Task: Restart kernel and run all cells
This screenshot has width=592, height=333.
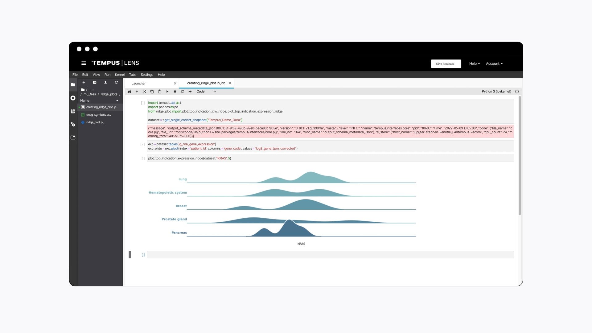Action: coord(190,92)
